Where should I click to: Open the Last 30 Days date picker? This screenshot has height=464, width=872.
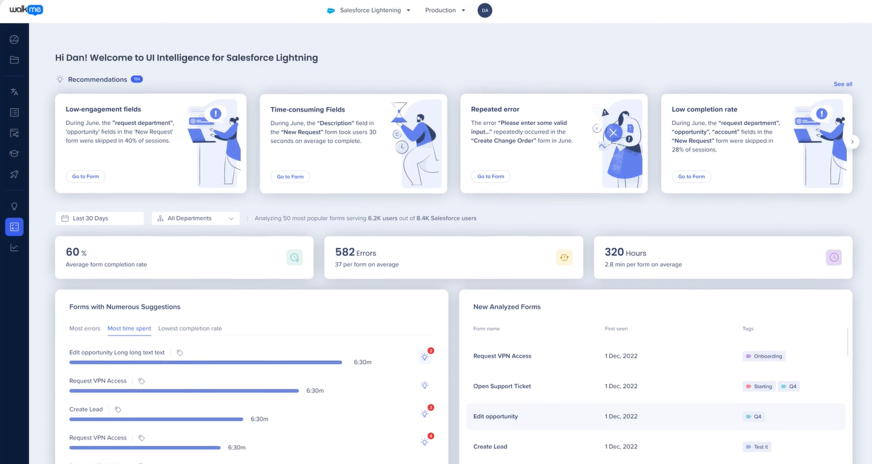100,218
